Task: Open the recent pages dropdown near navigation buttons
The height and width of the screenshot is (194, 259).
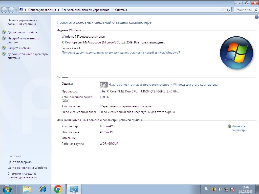Action: click(16, 10)
